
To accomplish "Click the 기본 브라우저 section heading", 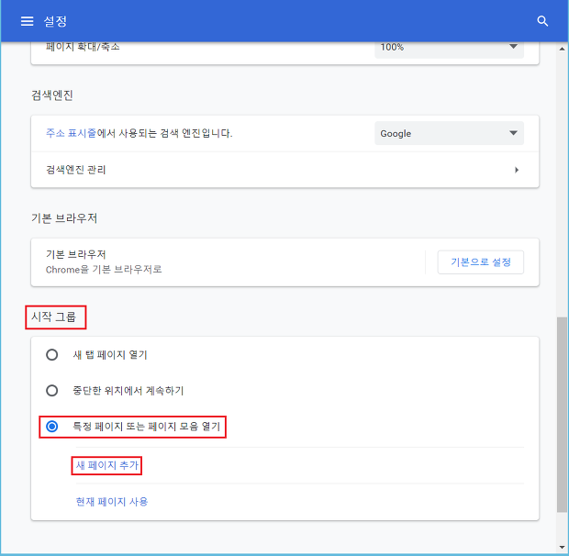I will click(x=64, y=218).
